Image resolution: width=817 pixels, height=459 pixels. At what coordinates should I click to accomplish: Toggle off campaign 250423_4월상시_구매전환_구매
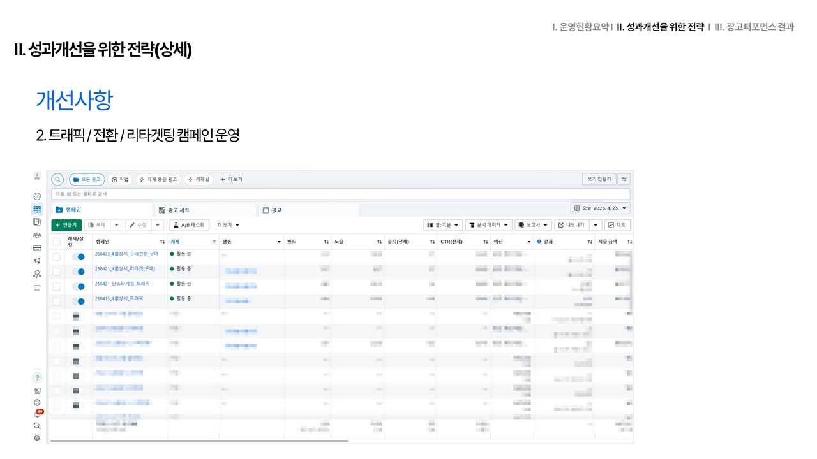coord(79,256)
